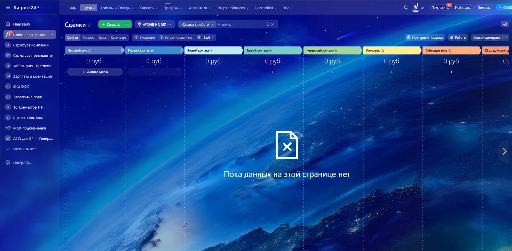Switch to the Дела view tab
The image size is (512, 251).
(102, 37)
